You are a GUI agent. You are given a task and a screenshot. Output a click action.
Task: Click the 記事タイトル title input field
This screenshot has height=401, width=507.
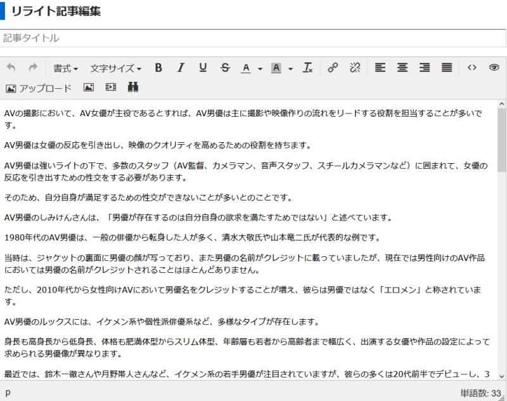pos(253,38)
